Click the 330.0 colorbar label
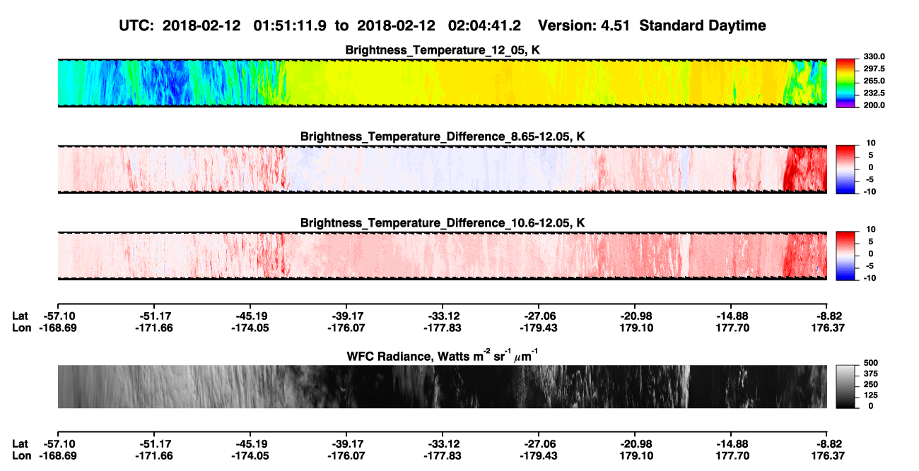This screenshot has height=471, width=919. pyautogui.click(x=875, y=56)
